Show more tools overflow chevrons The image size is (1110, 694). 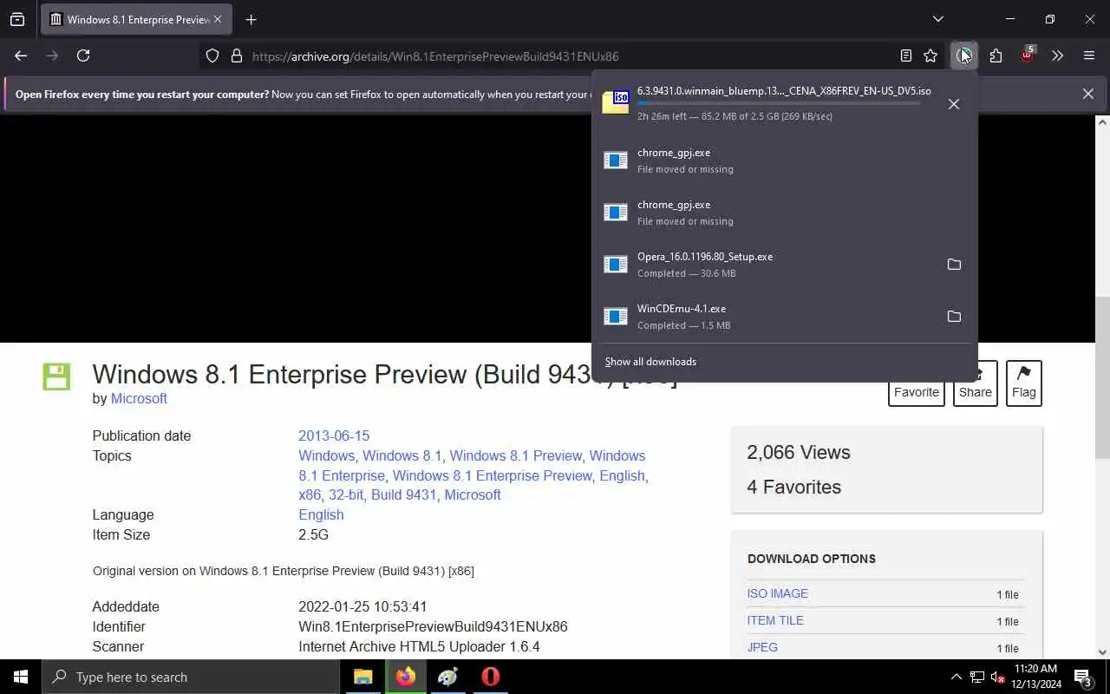point(1057,56)
